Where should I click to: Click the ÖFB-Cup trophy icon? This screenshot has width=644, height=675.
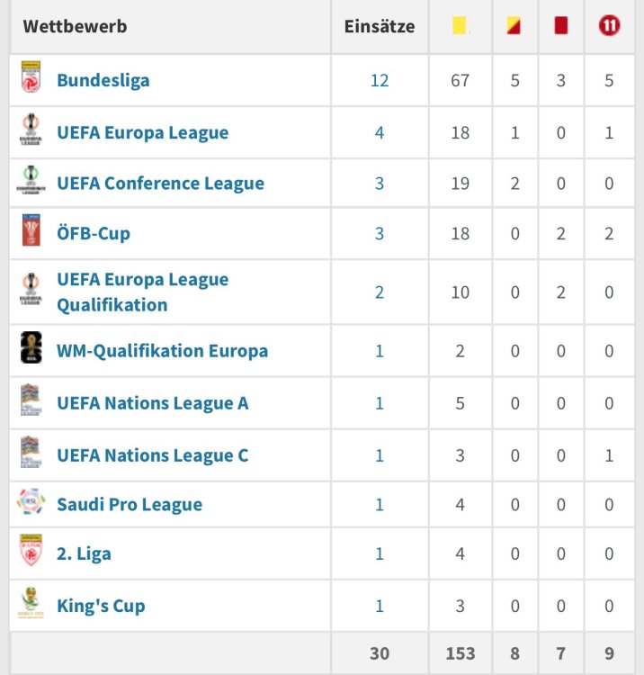point(31,233)
